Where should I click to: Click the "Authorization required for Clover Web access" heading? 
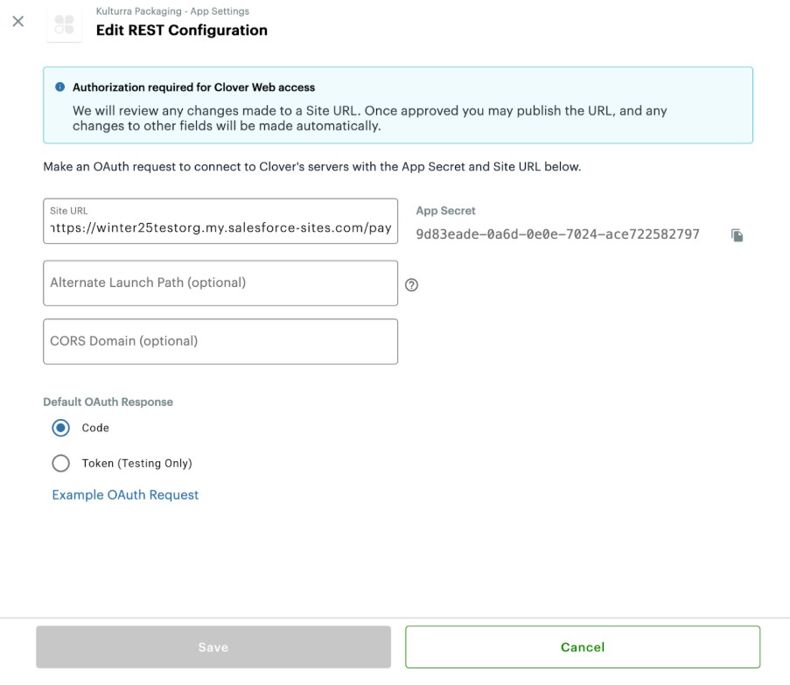[193, 87]
